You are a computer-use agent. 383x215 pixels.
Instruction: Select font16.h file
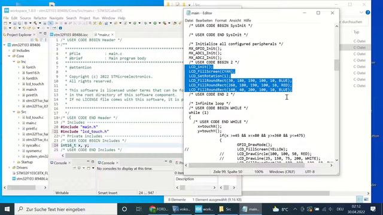coord(33,73)
